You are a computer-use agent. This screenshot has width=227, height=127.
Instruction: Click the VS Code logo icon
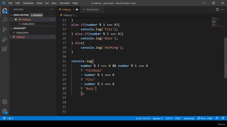[x=3, y=3]
